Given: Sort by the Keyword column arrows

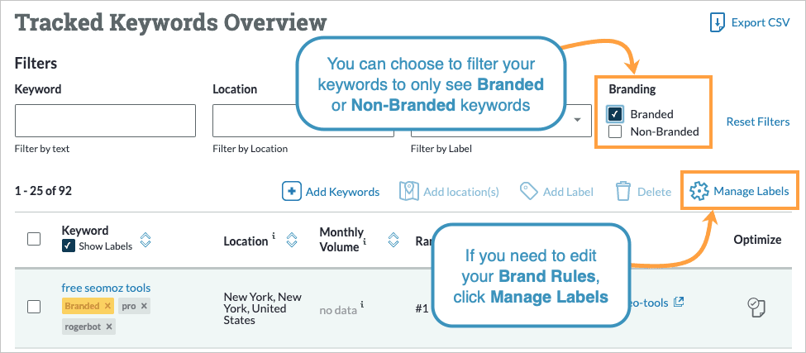Looking at the screenshot, I should coord(145,241).
